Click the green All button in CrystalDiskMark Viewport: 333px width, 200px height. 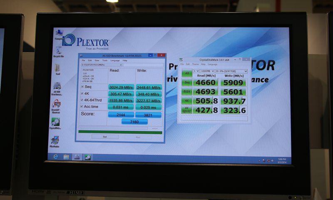(x=186, y=73)
